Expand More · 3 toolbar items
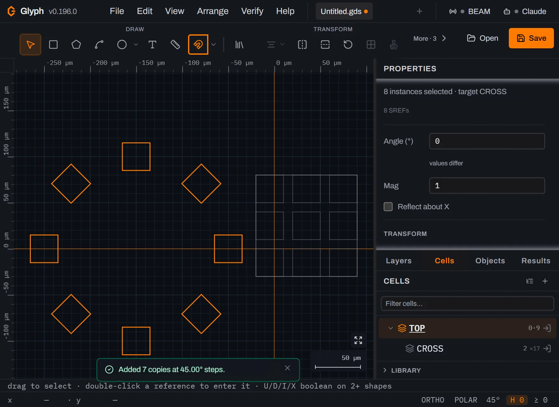The height and width of the screenshot is (407, 559). 430,38
